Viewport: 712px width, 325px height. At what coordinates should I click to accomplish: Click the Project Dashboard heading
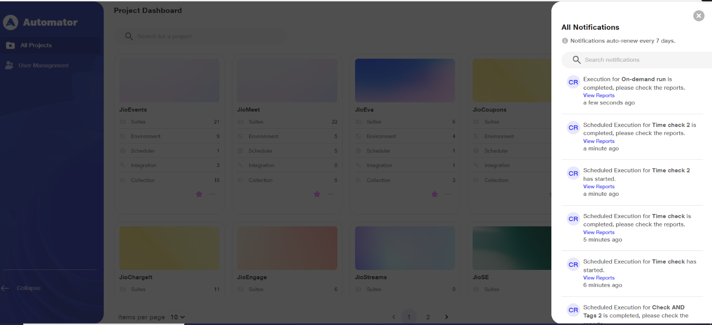148,10
